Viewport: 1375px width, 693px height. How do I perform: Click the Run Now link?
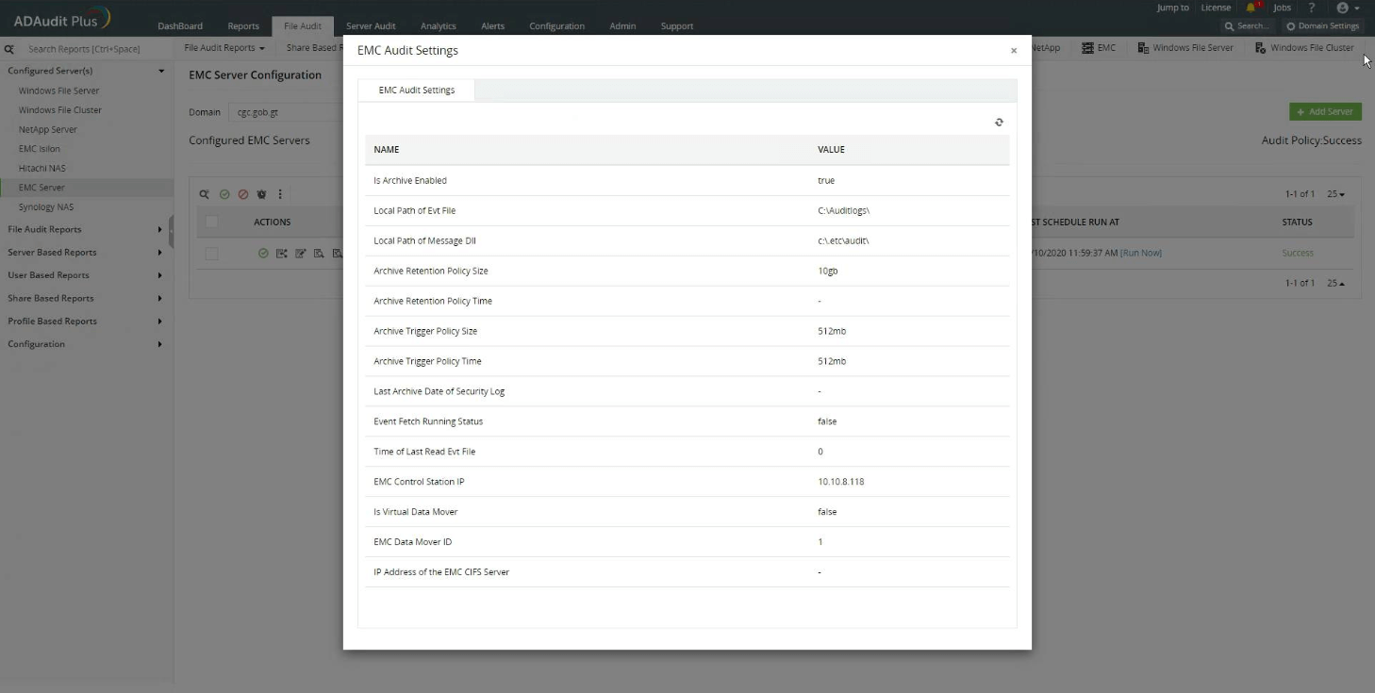[x=1141, y=253]
